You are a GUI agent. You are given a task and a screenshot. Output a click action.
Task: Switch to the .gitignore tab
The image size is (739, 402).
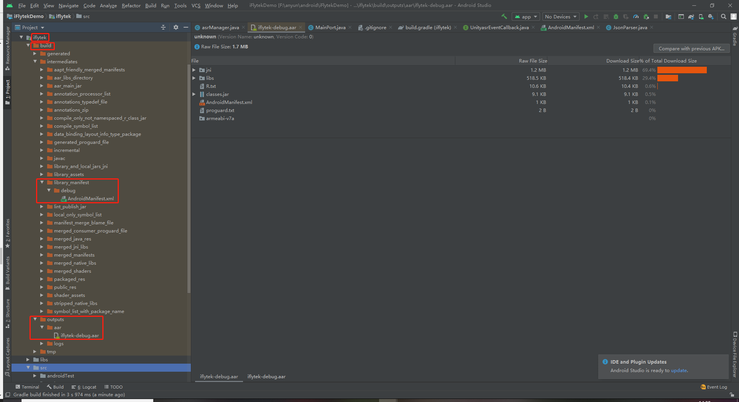click(375, 27)
